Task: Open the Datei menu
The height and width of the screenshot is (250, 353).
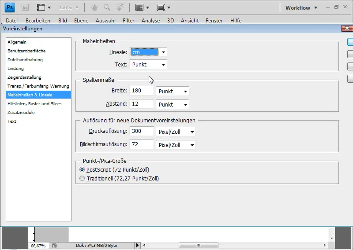Action: [12, 20]
